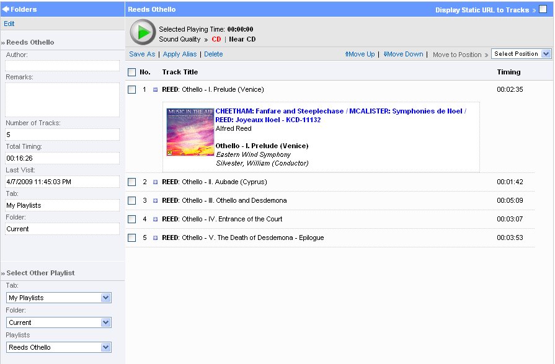Click the Reeds Othello sidebar section heading
This screenshot has width=555, height=364.
point(30,43)
